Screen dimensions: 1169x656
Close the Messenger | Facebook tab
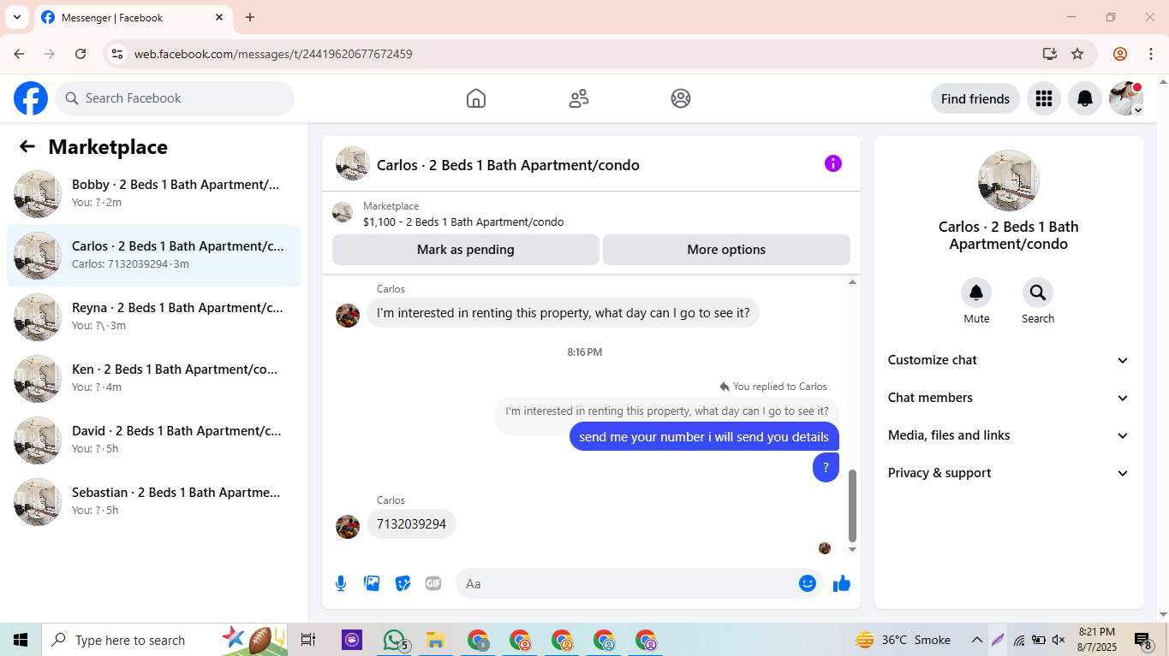219,17
